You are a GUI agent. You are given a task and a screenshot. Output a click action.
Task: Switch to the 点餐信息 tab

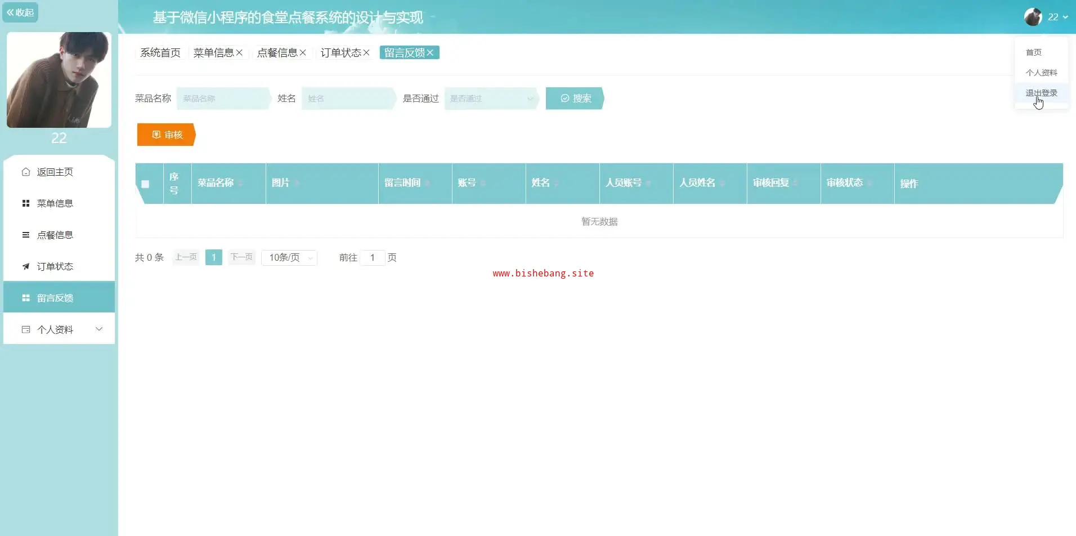tap(277, 52)
